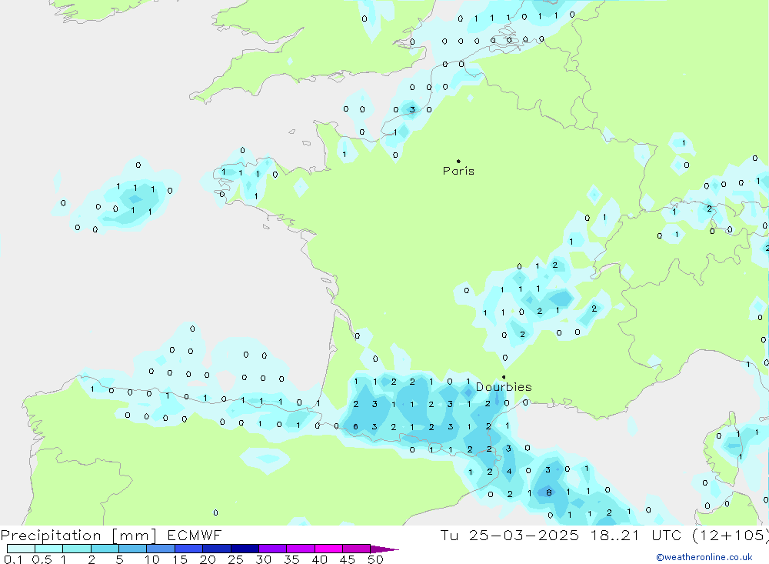Image resolution: width=769 pixels, height=564 pixels.
Task: Click the ECMWF model name
Action: tap(195, 535)
